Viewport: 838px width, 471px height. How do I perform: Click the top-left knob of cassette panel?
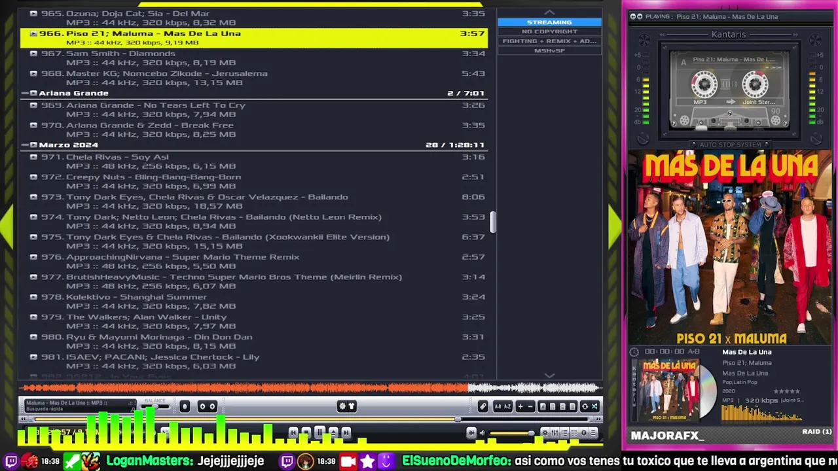[645, 41]
